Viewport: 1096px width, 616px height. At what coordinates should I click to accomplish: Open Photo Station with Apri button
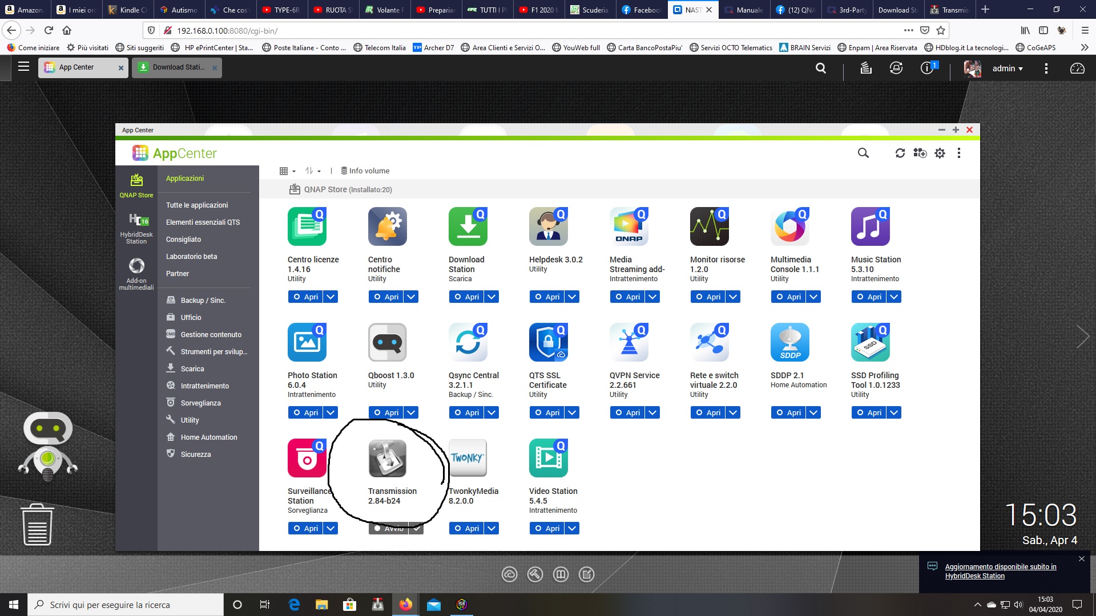(x=305, y=412)
